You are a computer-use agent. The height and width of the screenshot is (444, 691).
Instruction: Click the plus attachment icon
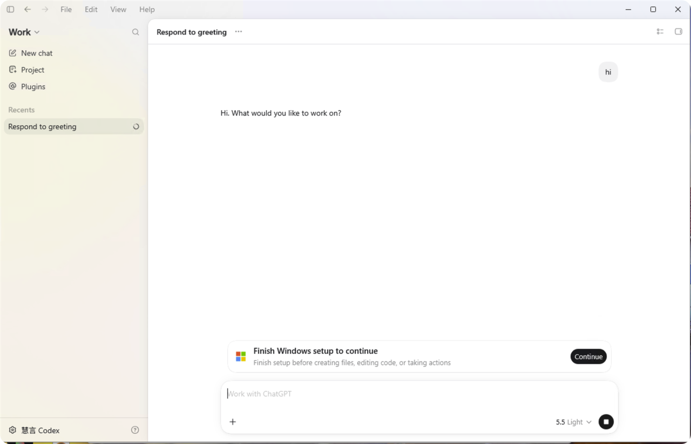(x=233, y=422)
